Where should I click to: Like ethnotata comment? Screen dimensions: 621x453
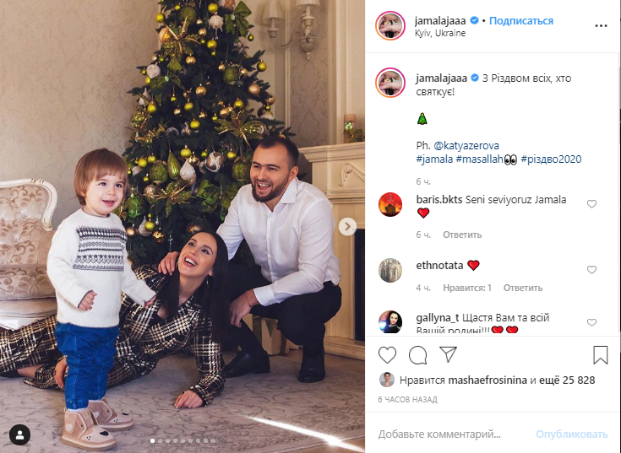(x=591, y=270)
